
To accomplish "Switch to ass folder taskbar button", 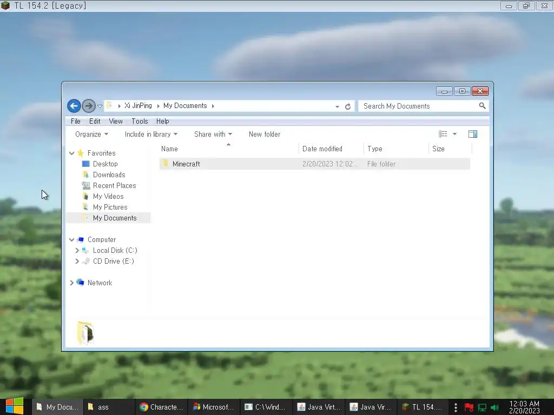I will pyautogui.click(x=109, y=407).
